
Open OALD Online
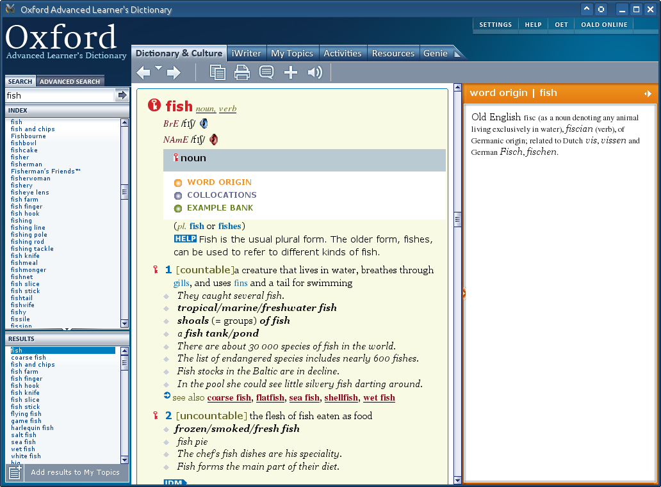[604, 24]
